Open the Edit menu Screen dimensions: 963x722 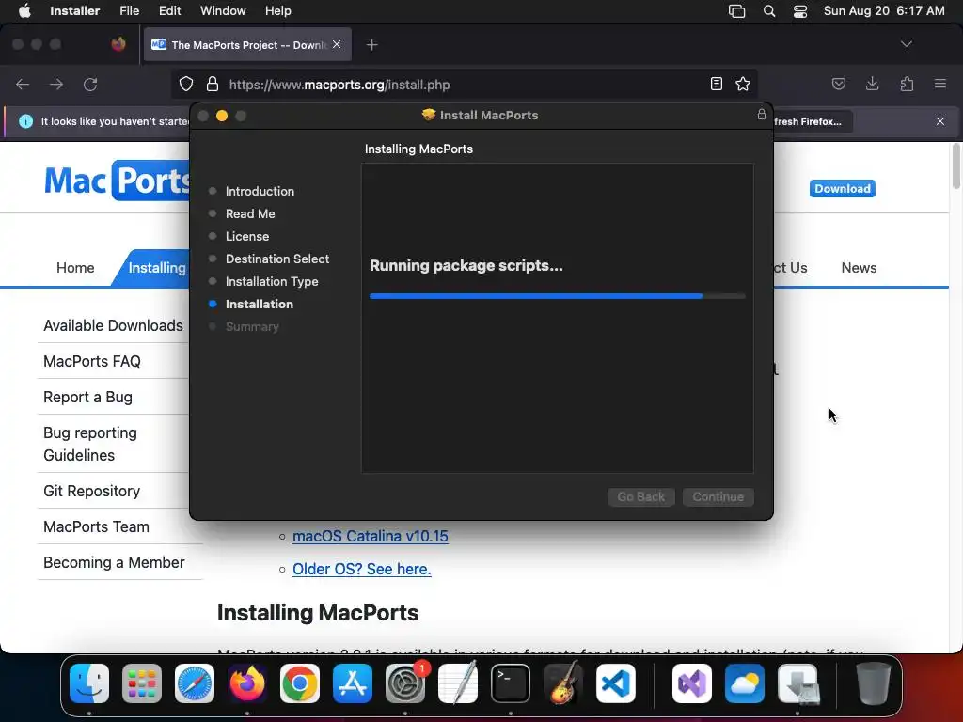[x=169, y=11]
